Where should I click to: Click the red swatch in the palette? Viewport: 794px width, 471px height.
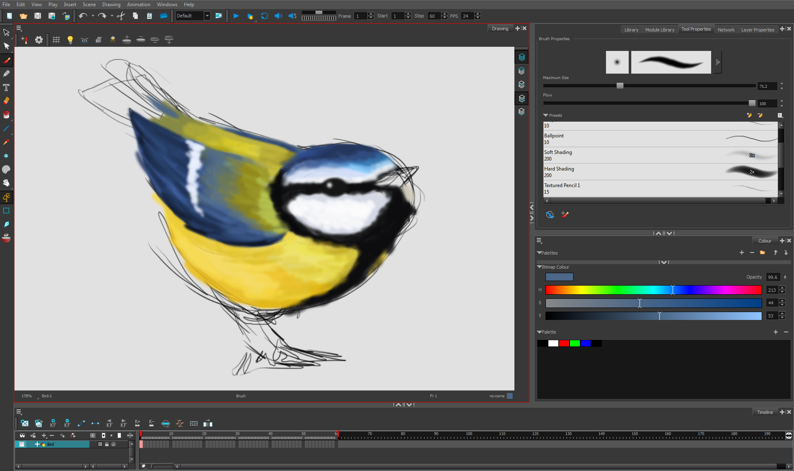click(x=564, y=344)
